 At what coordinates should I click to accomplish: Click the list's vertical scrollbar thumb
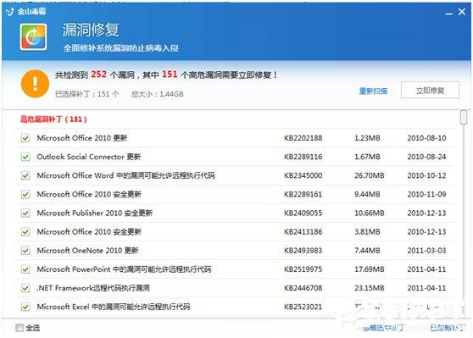[464, 117]
